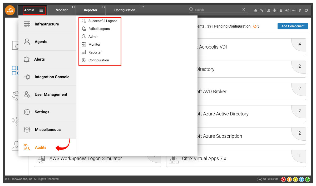Click the Go Full Screen link
Viewport: 316px width, 186px height.
pyautogui.click(x=271, y=179)
